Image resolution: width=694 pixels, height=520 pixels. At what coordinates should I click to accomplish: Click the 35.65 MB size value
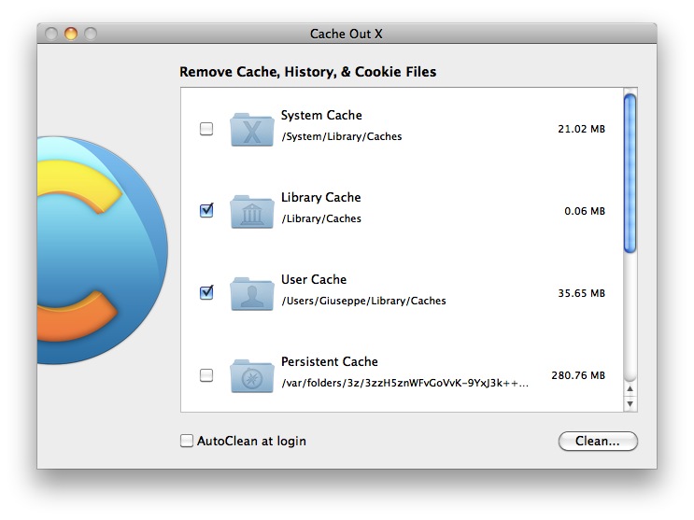[x=581, y=293]
